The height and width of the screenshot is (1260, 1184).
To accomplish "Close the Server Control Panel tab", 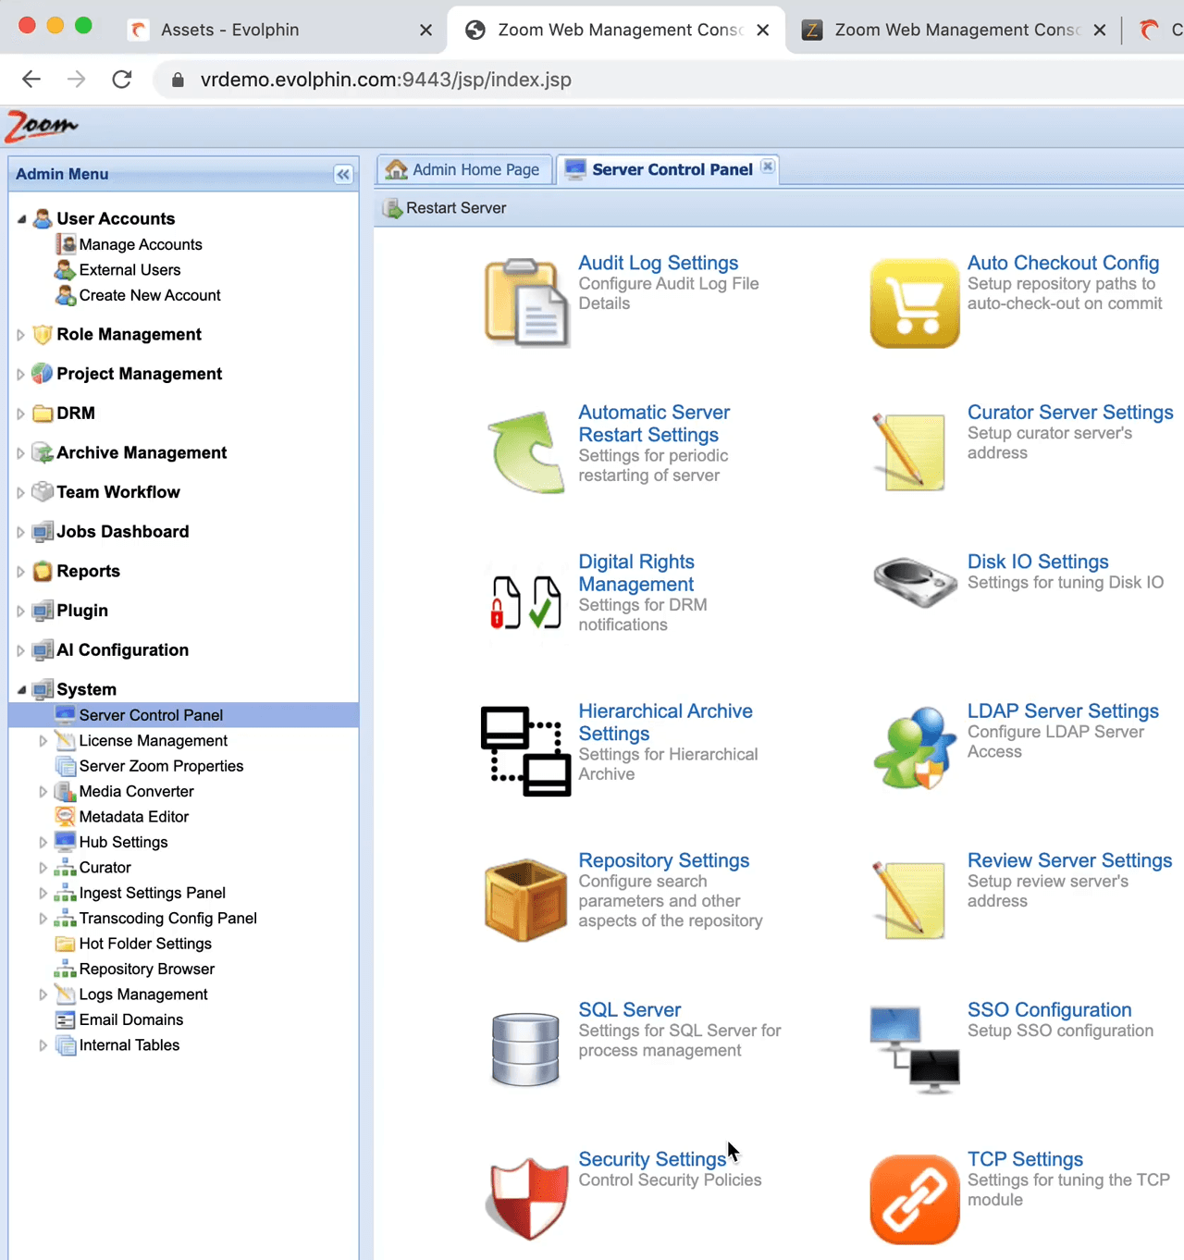I will (x=768, y=167).
